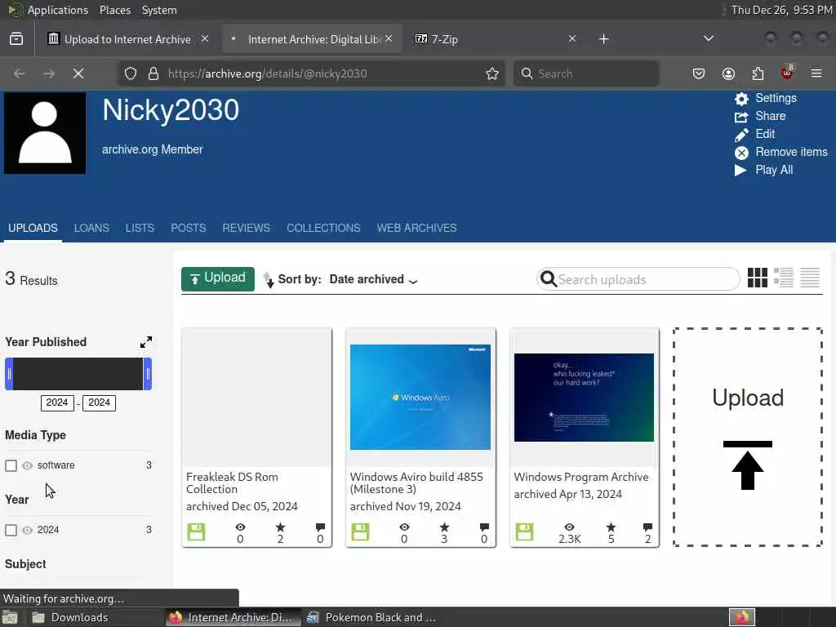The height and width of the screenshot is (627, 836).
Task: Open the Firefox hamburger menu
Action: pos(816,73)
